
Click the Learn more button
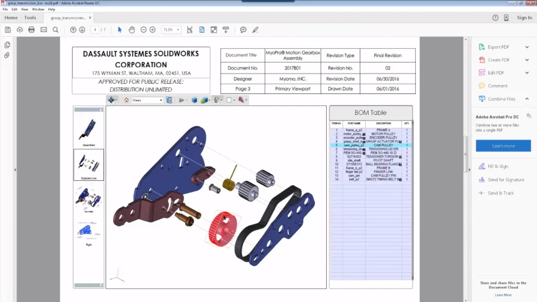tap(503, 146)
